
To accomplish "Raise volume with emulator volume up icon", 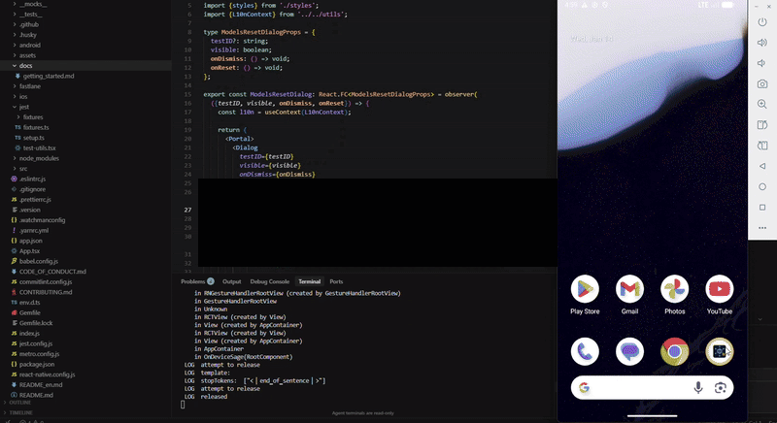I will [762, 43].
